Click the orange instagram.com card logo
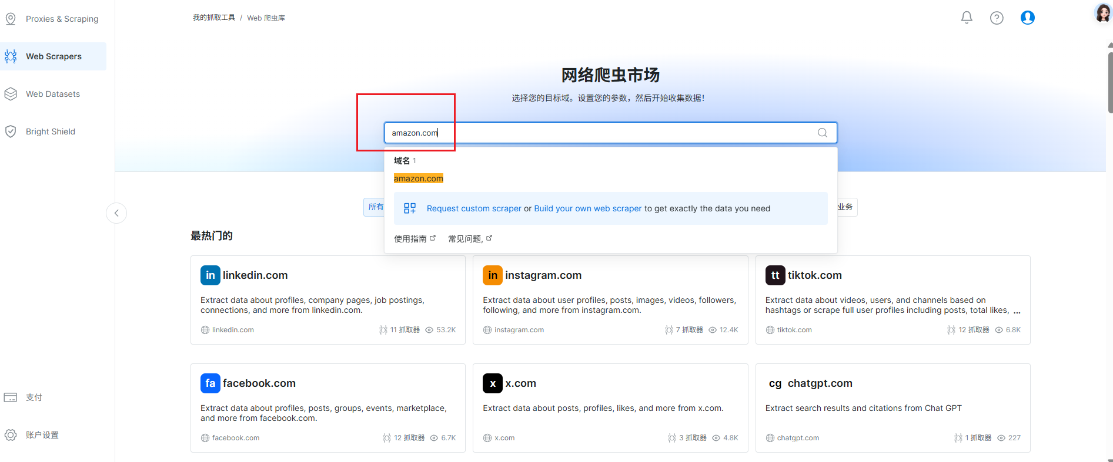Image resolution: width=1113 pixels, height=462 pixels. pos(493,275)
